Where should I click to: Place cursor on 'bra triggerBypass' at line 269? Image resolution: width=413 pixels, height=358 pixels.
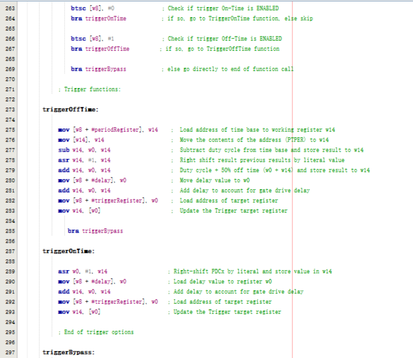point(98,69)
